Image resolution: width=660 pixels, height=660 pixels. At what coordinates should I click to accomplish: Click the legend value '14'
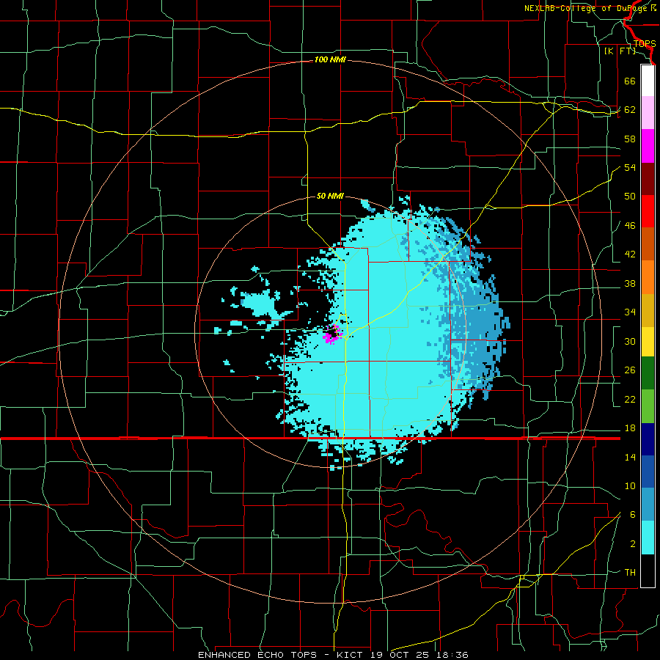[x=630, y=457]
